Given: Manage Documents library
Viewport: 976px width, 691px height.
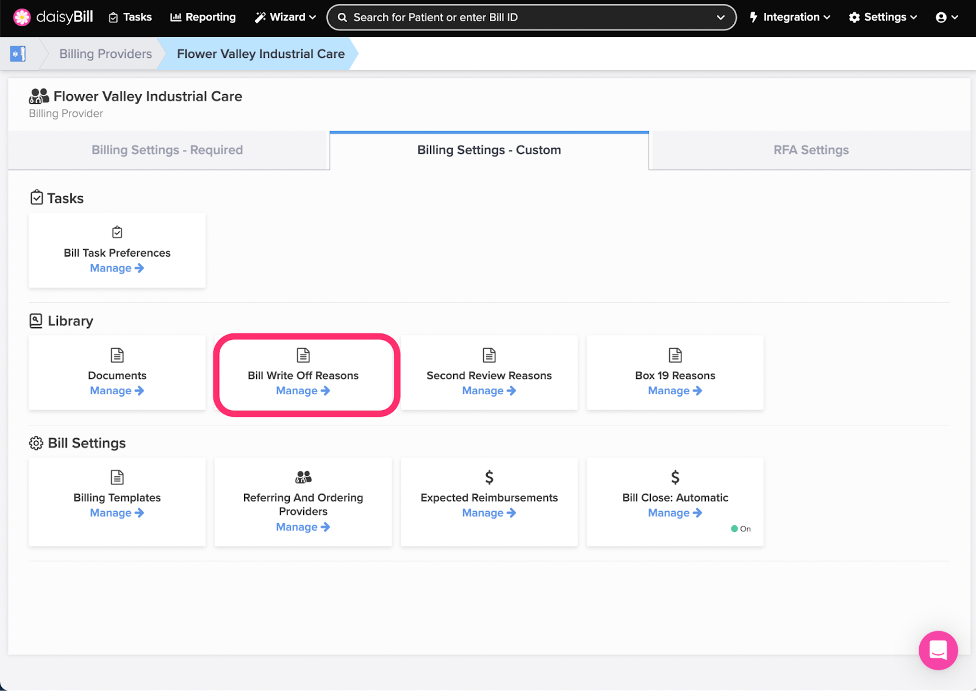Looking at the screenshot, I should 117,391.
